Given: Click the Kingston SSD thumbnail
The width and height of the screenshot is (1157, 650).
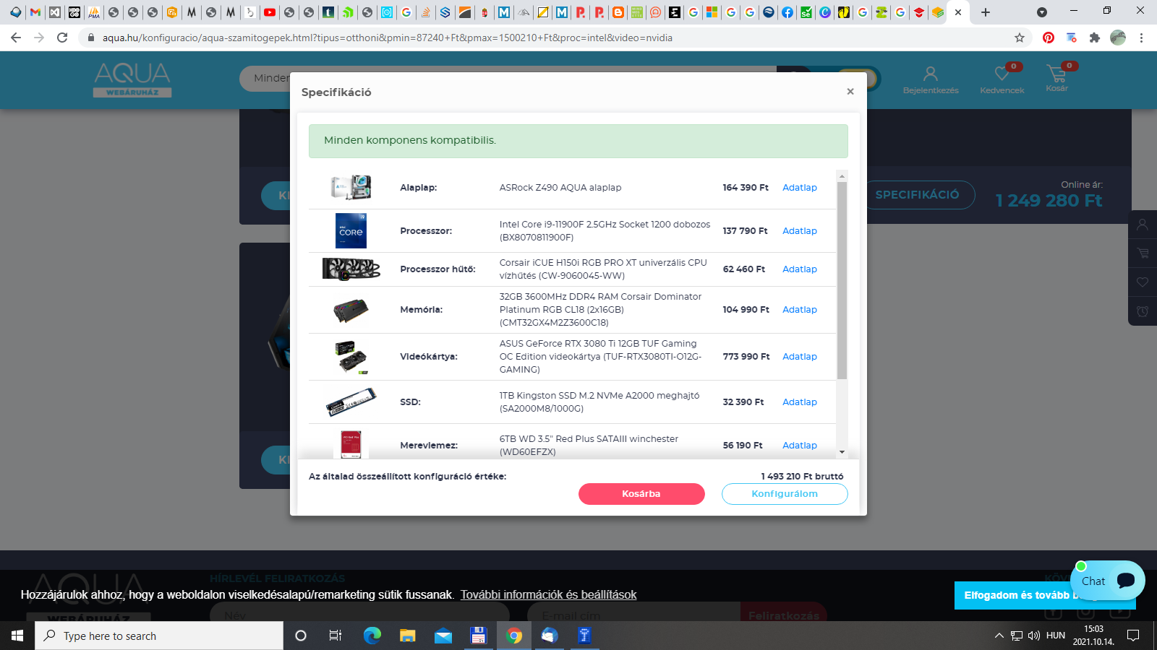Looking at the screenshot, I should click(x=351, y=402).
